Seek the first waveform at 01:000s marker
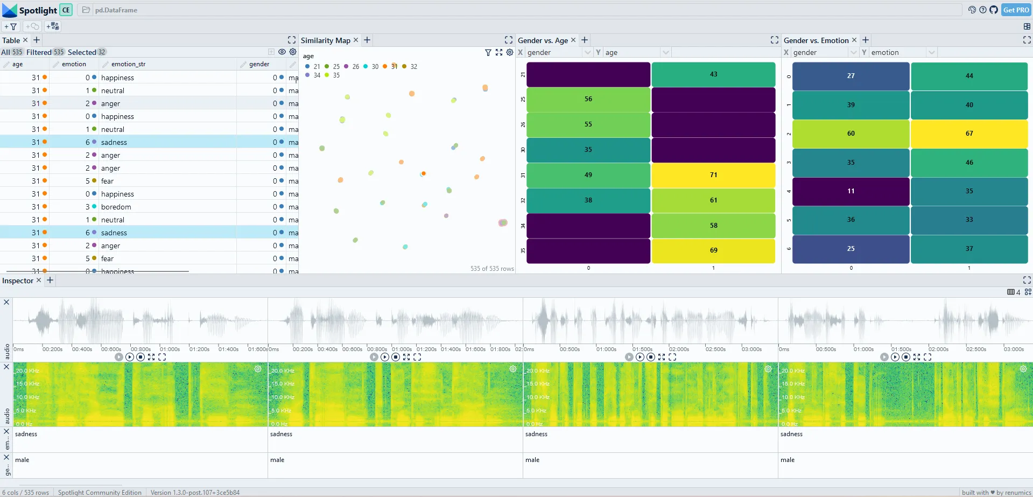Image resolution: width=1033 pixels, height=497 pixels. (x=170, y=349)
